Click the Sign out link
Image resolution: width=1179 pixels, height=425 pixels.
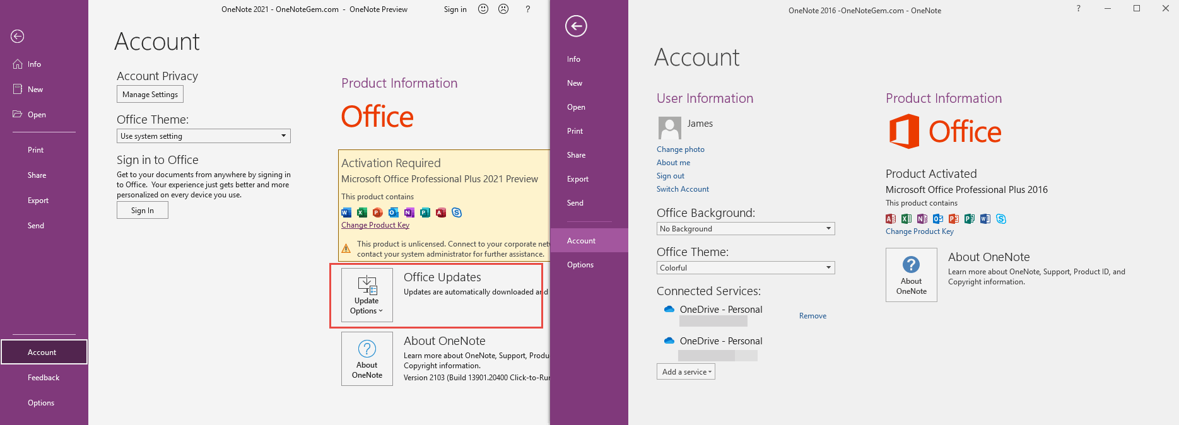click(671, 176)
